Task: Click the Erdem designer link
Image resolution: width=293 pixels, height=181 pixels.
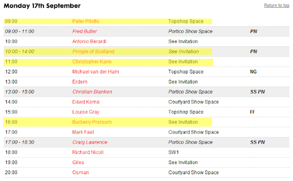Action: point(80,82)
